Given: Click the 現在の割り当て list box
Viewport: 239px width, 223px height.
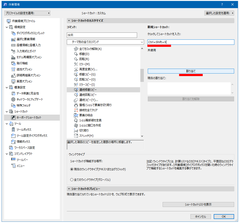Looking at the screenshot, I should click(189, 89).
